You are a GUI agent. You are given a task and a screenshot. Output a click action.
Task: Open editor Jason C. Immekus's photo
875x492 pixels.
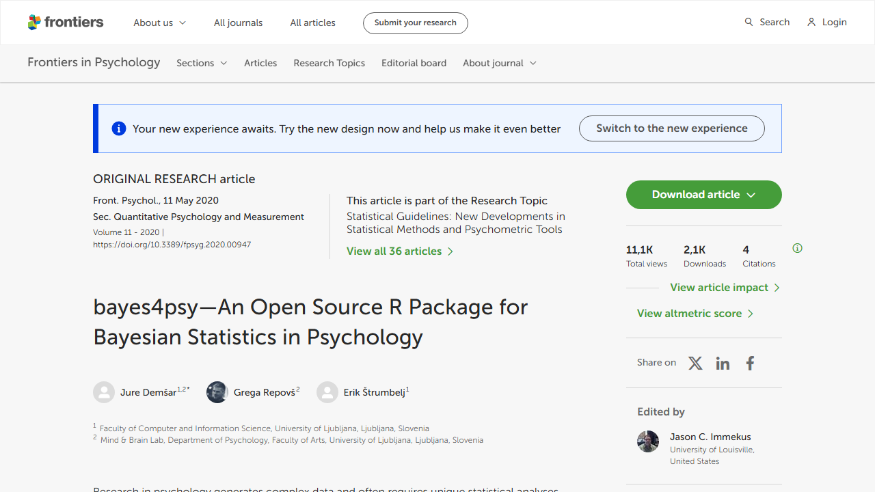click(648, 441)
